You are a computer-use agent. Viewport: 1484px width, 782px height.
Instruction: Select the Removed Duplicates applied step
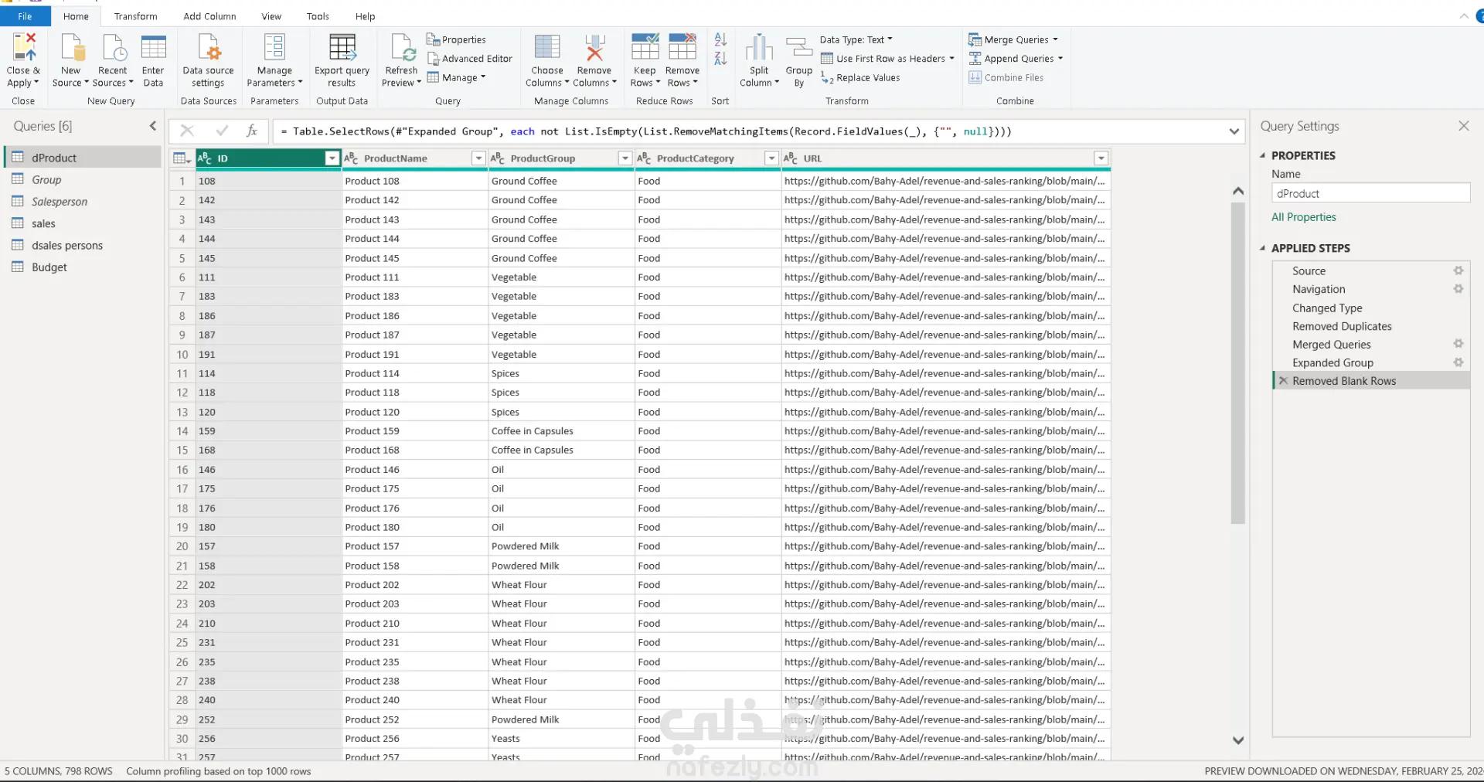[1371, 326]
